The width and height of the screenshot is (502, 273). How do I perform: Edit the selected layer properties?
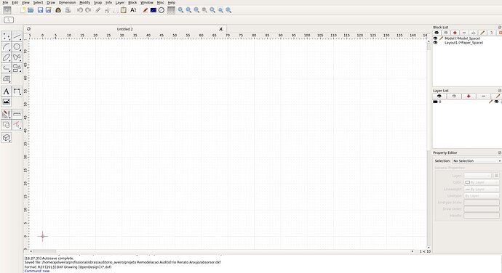(497, 97)
